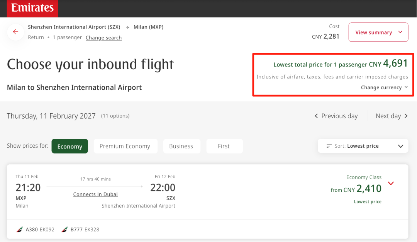
Task: Click the Emirates logo
Action: click(x=32, y=8)
